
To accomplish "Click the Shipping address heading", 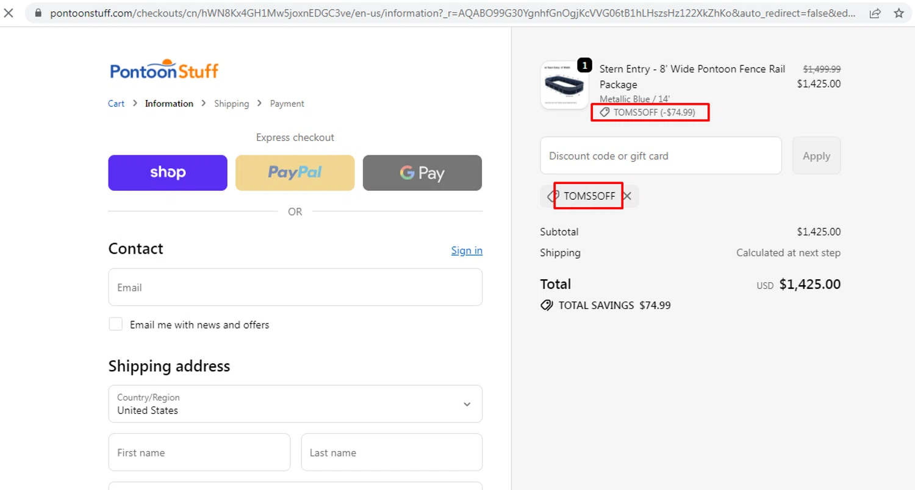I will (169, 366).
